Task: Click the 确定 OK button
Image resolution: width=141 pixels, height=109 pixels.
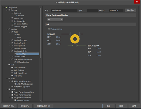Action: [x=108, y=106]
